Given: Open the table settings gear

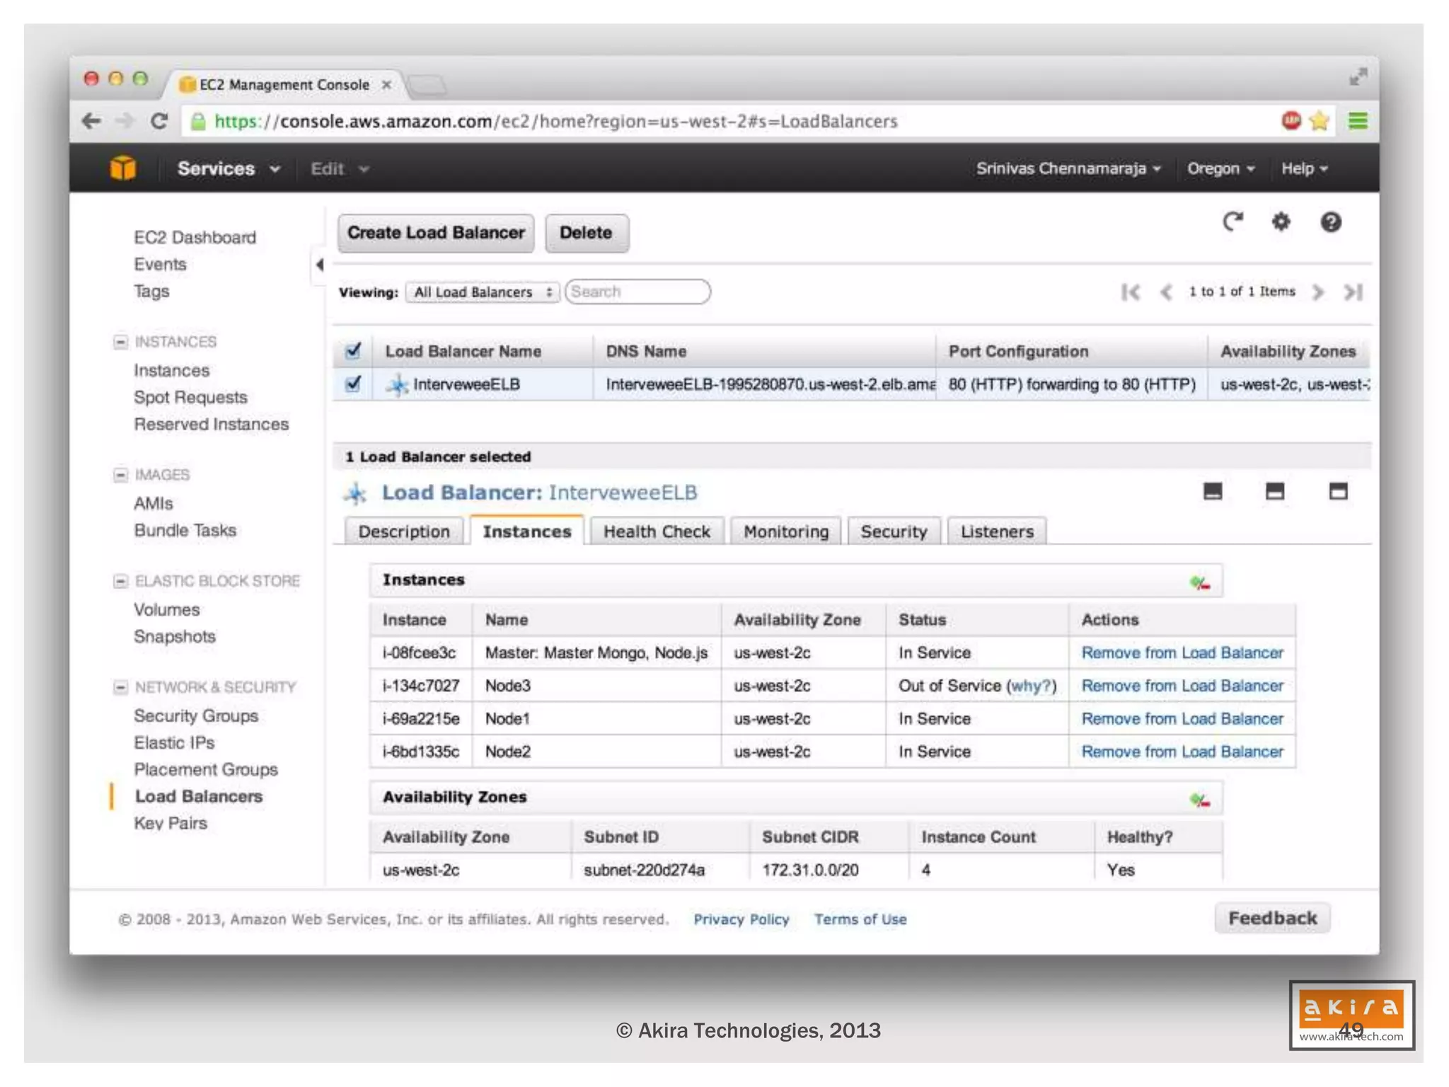Looking at the screenshot, I should (1281, 222).
